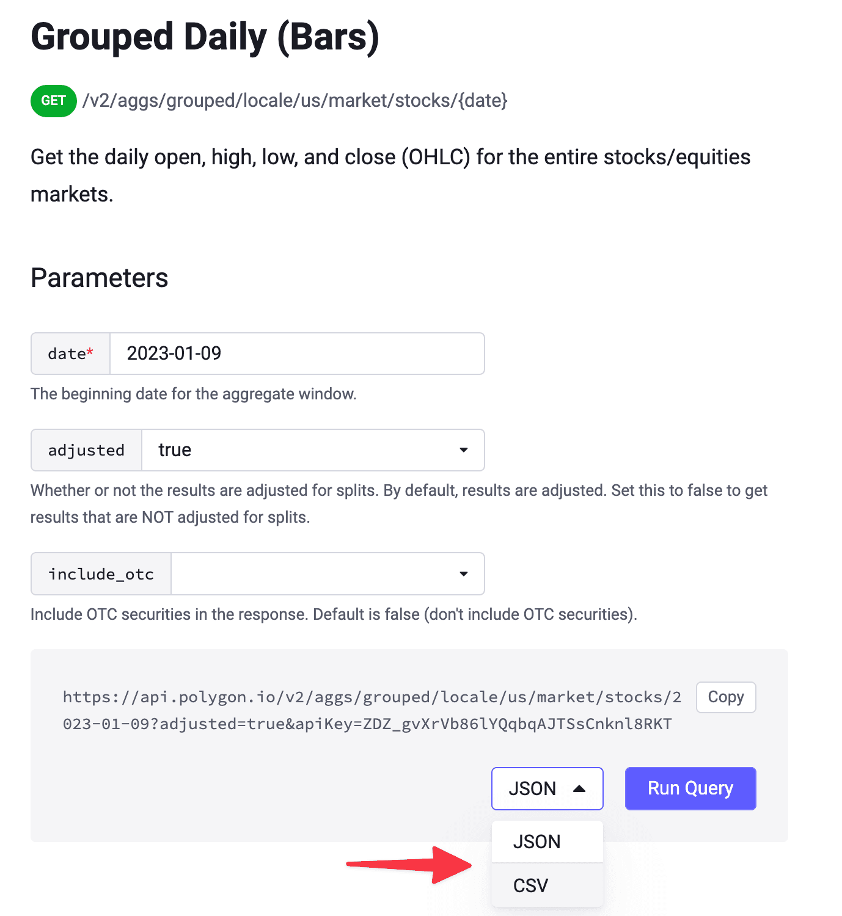
Task: Click the date parameter label
Action: coord(67,354)
